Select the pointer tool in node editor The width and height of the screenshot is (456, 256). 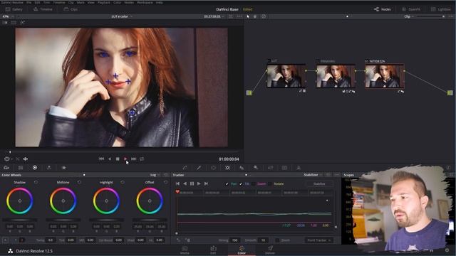248,16
